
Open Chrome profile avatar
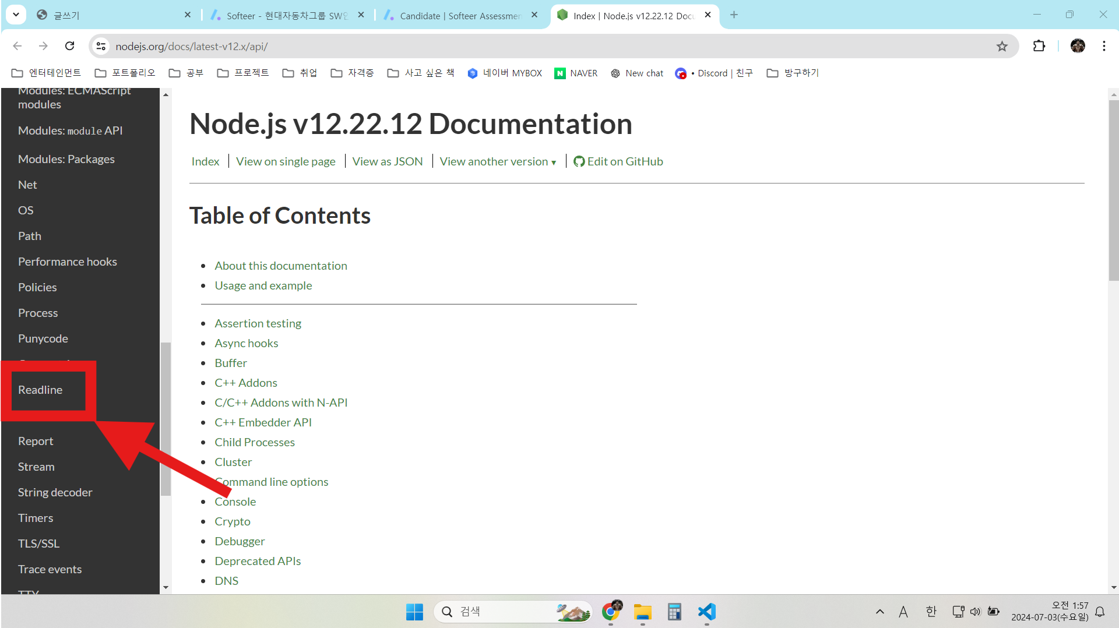point(1078,46)
